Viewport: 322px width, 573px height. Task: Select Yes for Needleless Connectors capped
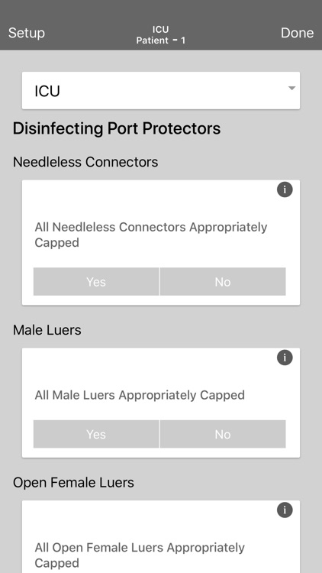point(96,281)
